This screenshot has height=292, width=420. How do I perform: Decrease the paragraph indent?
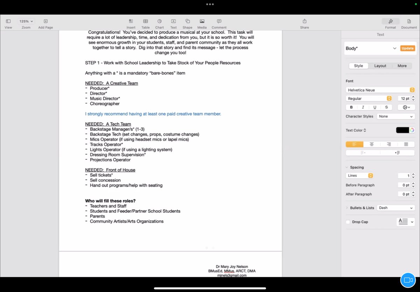pyautogui.click(x=363, y=153)
